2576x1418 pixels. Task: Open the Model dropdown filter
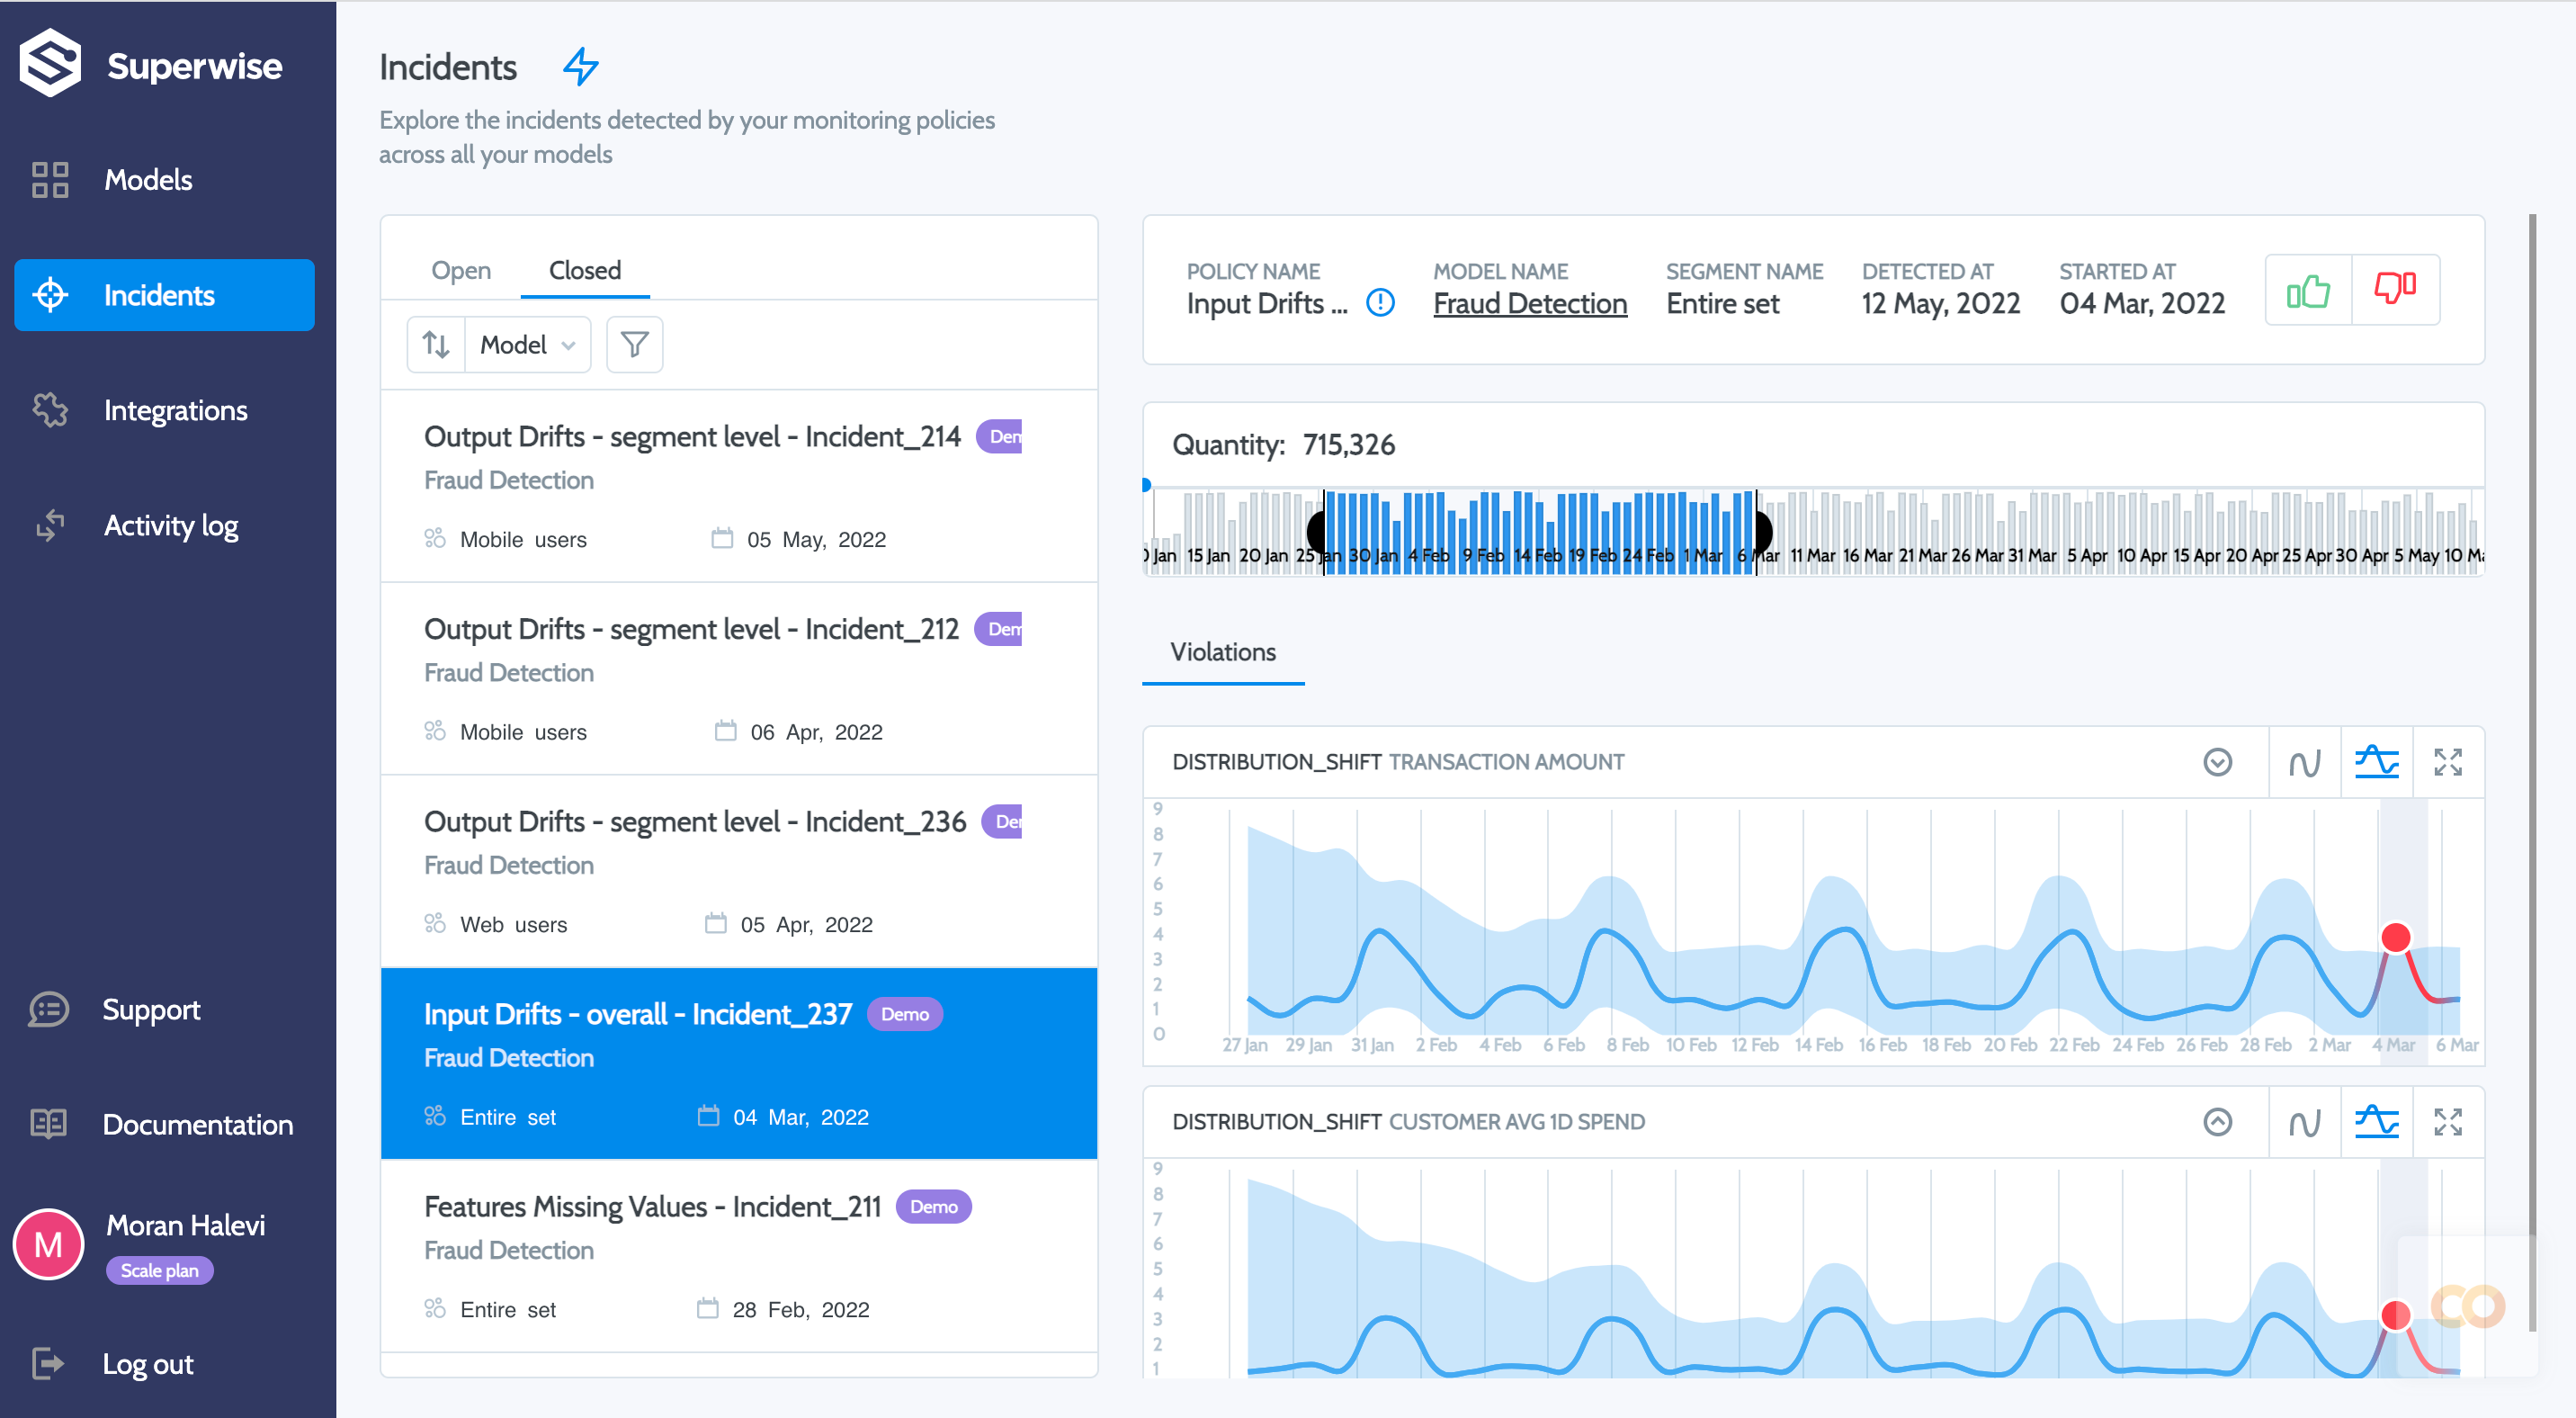coord(528,344)
